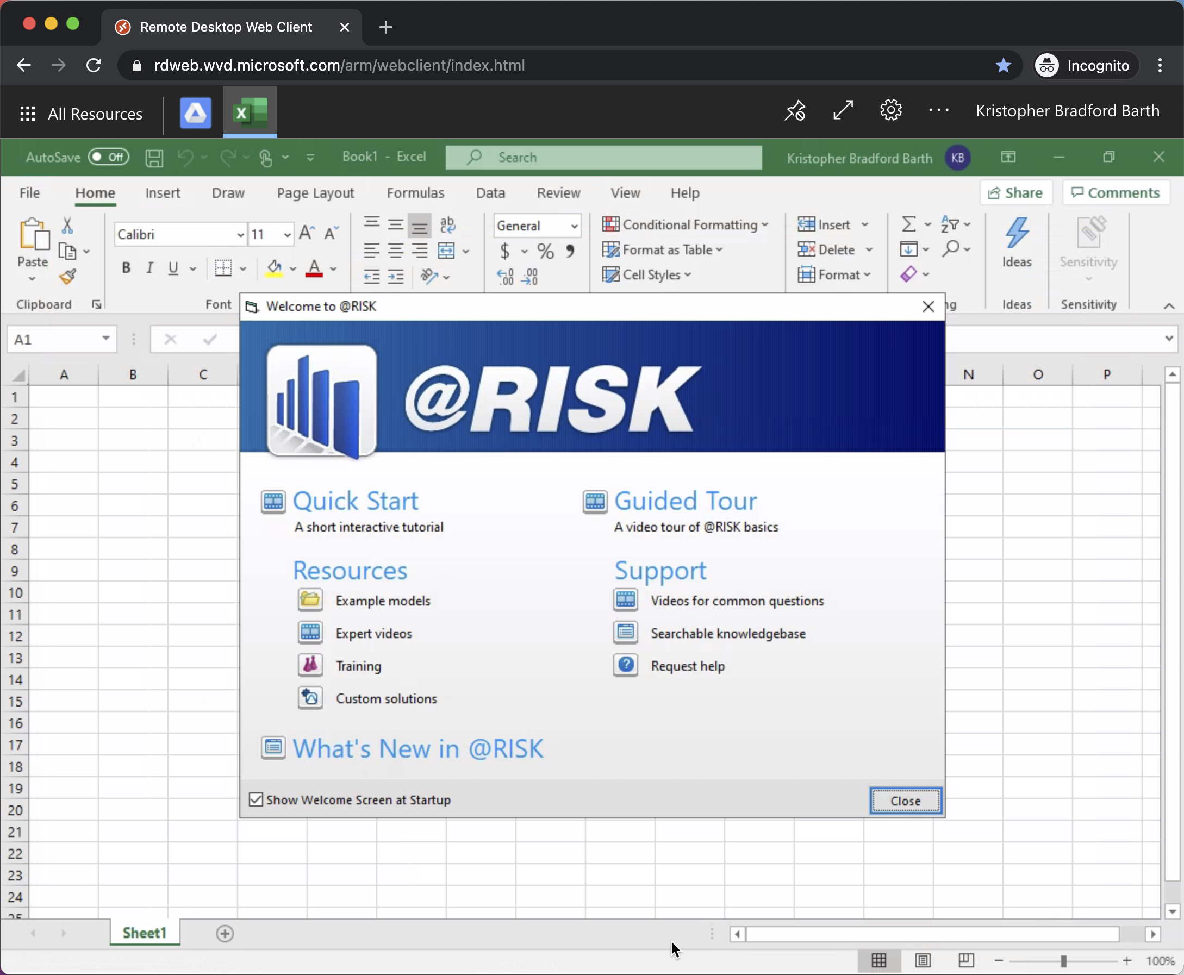1184x975 pixels.
Task: Open What's New in @RISK
Action: point(419,749)
